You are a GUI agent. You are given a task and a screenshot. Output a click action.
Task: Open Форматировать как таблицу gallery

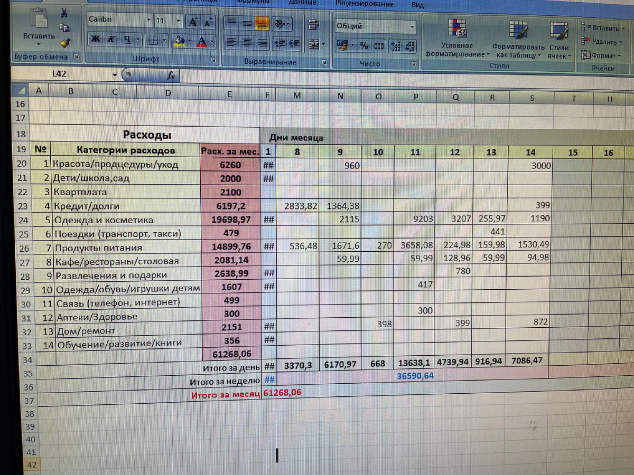[518, 39]
